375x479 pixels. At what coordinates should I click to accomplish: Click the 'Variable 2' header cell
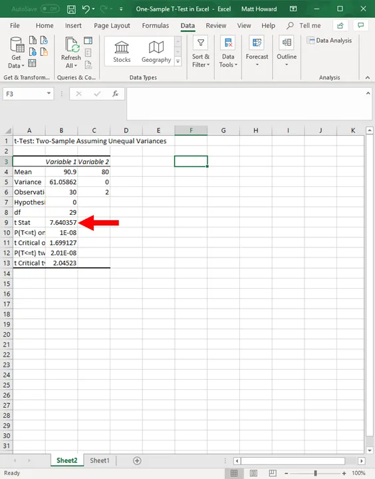[94, 162]
